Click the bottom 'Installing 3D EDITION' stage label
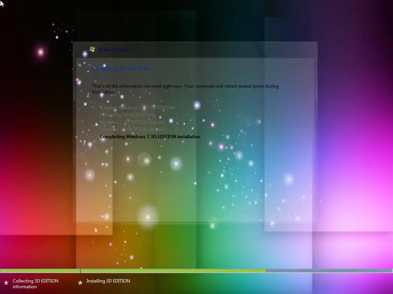The width and height of the screenshot is (393, 294). [x=108, y=281]
